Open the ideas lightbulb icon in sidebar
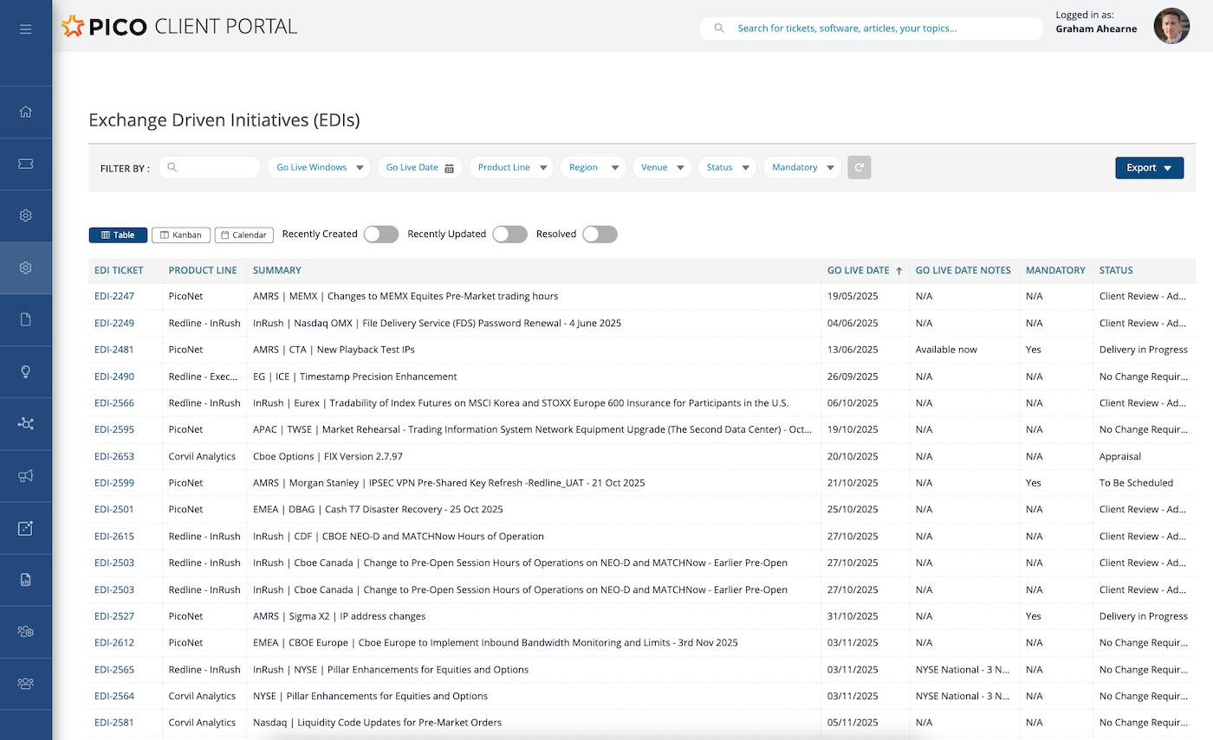1213x740 pixels. pos(25,371)
